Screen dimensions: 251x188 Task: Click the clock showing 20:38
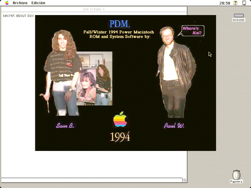click(224, 3)
